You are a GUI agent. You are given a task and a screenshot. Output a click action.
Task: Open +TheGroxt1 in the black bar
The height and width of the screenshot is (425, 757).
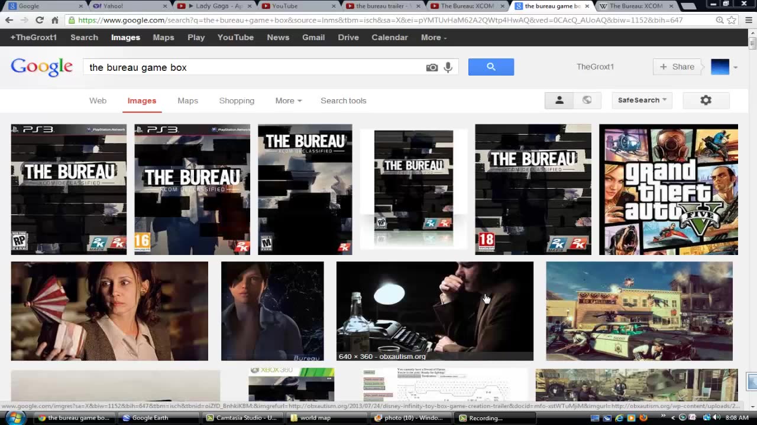(x=34, y=37)
